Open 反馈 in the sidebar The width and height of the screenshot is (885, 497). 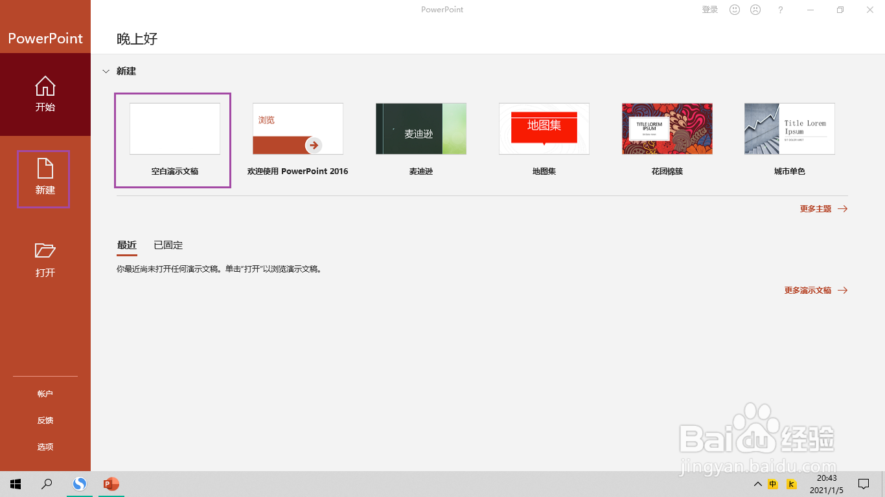tap(45, 421)
